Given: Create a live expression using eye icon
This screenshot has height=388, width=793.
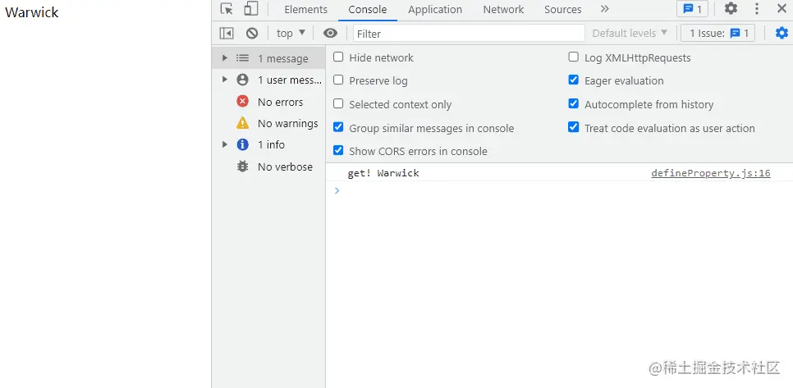Looking at the screenshot, I should click(330, 34).
